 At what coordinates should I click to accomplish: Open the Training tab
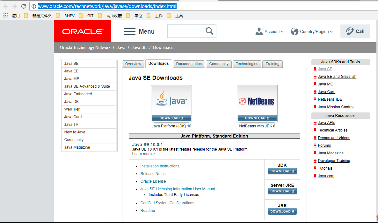pyautogui.click(x=273, y=64)
